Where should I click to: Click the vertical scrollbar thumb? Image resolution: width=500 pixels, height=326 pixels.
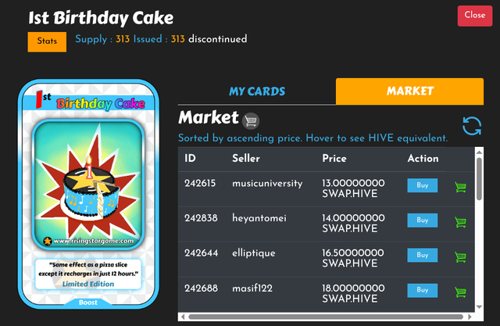click(x=479, y=178)
